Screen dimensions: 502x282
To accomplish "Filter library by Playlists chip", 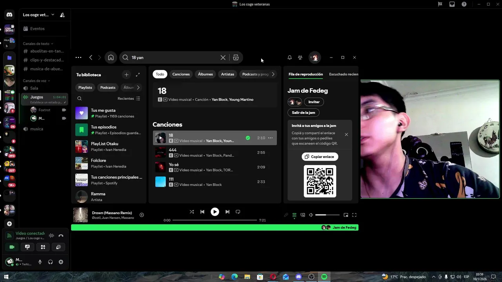I will point(85,87).
